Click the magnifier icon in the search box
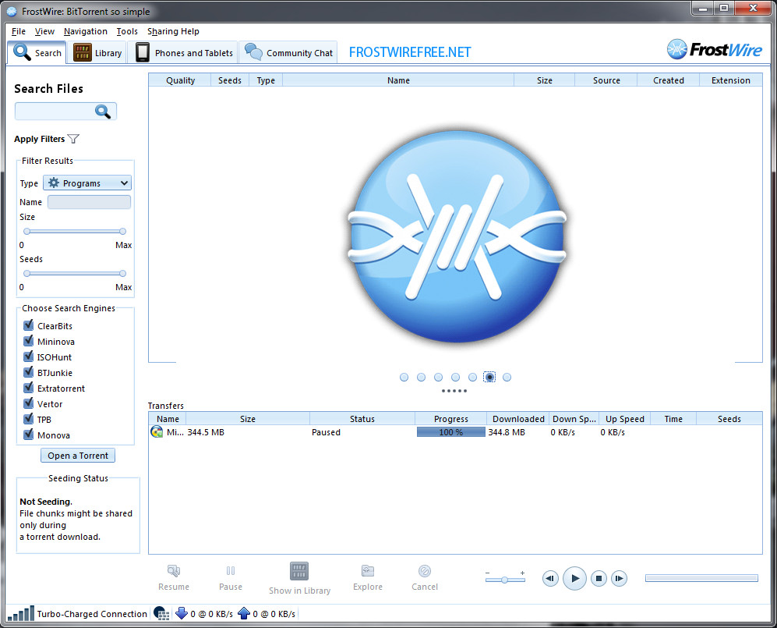The height and width of the screenshot is (628, 777). [x=103, y=112]
